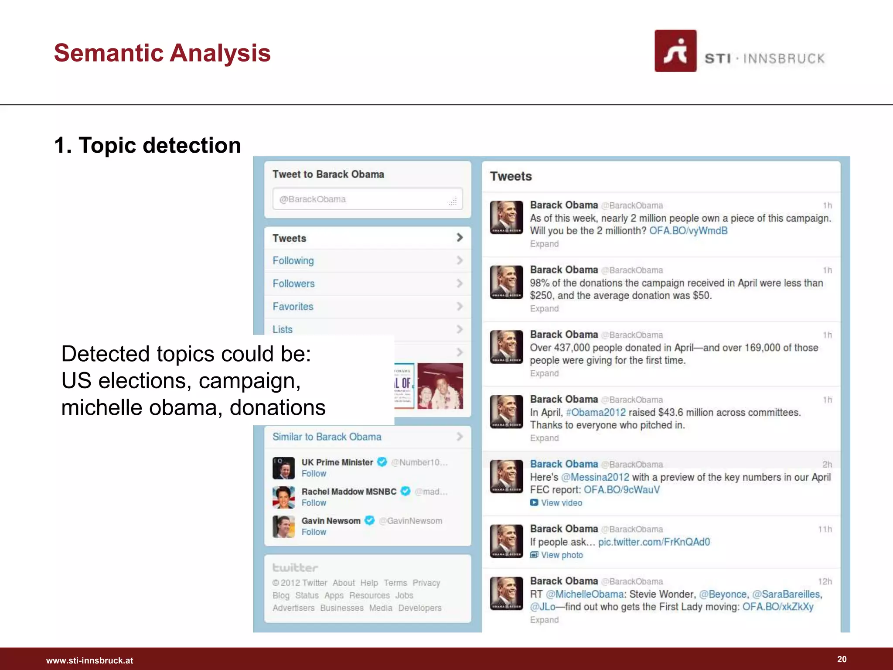The image size is (893, 670).
Task: Open the Developers footer link
Action: pyautogui.click(x=420, y=608)
